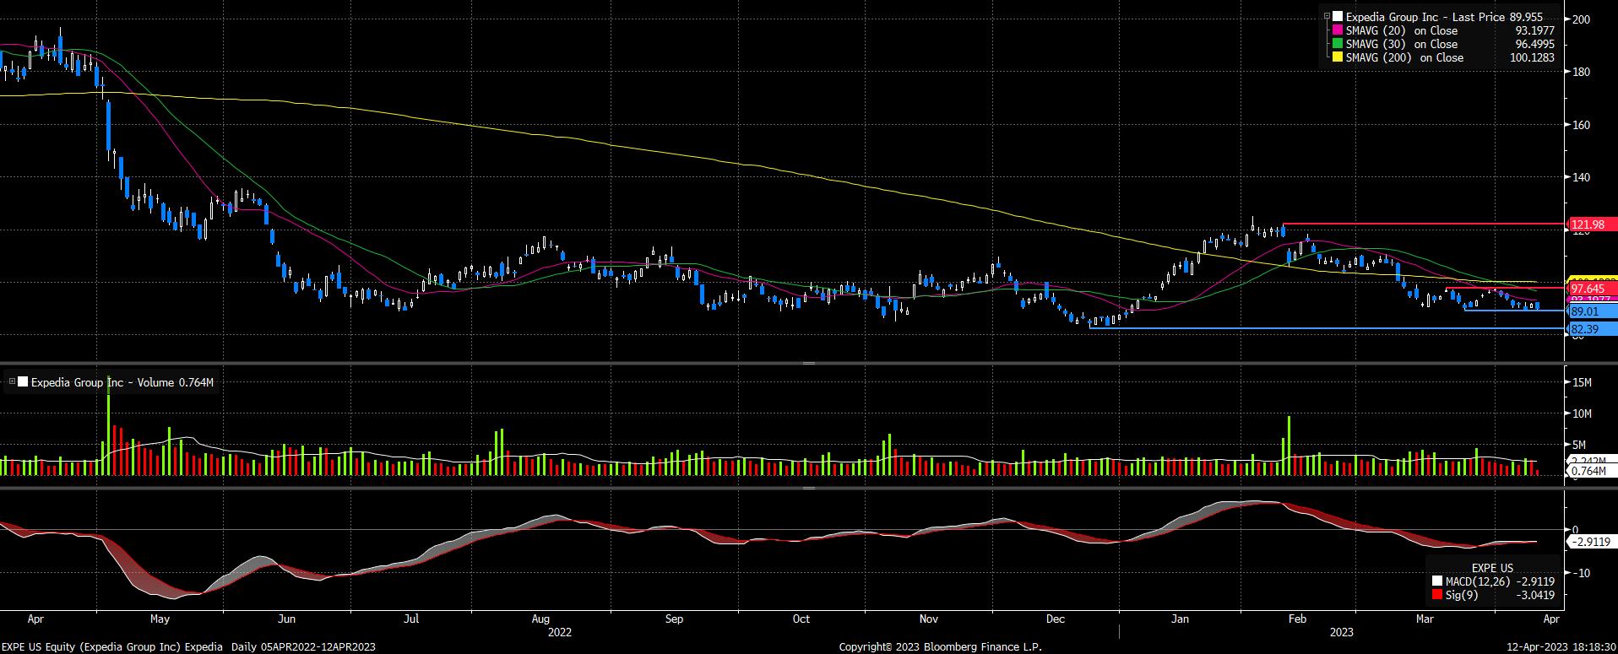1618x654 pixels.
Task: Click yellow SMAVG (200) swatch
Action: [1338, 57]
